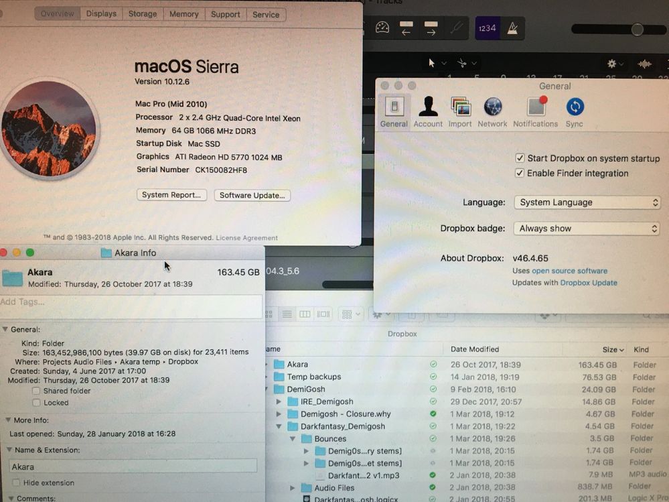Open the Language dropdown
Screen dimensions: 669x502
(x=587, y=202)
